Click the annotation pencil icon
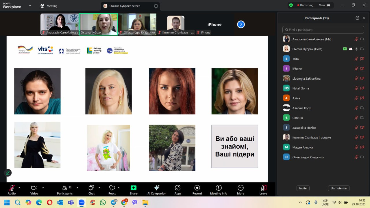 (x=8, y=173)
